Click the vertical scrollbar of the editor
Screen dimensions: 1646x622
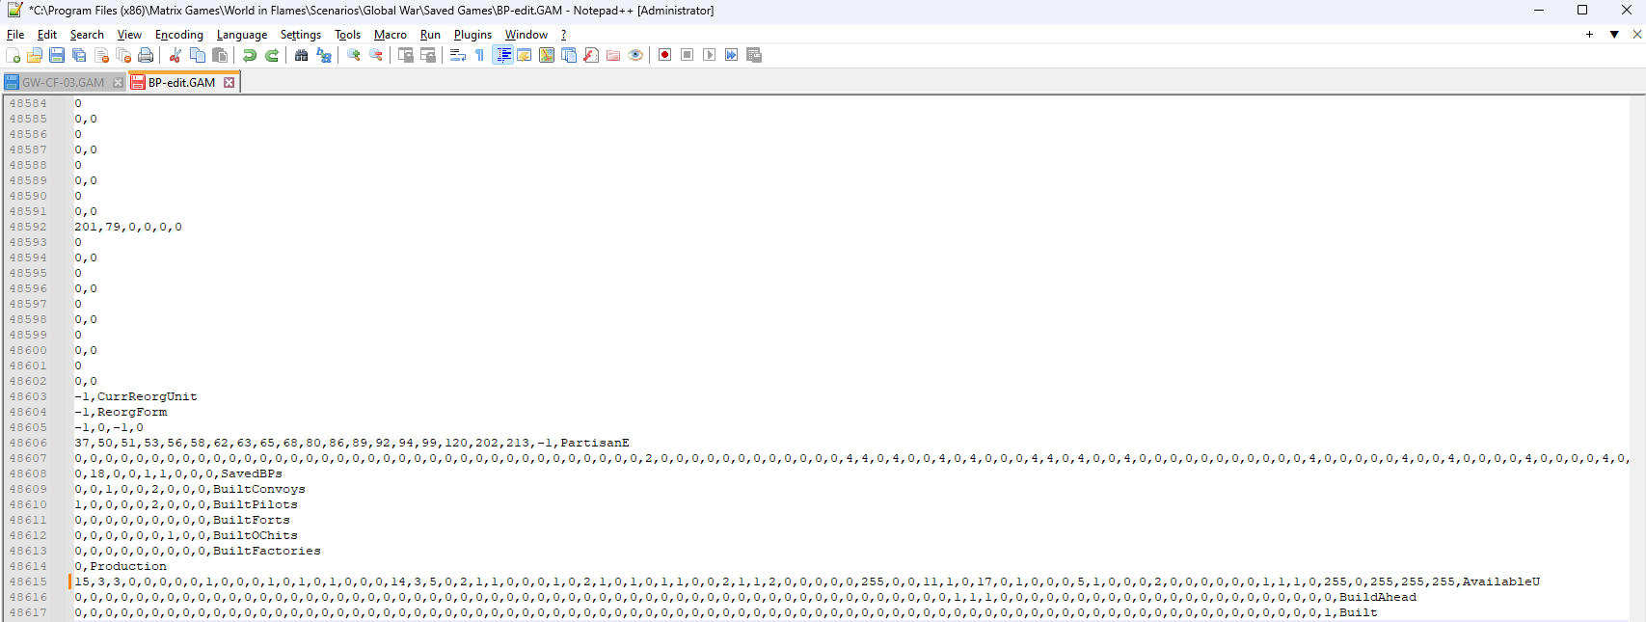[1637, 358]
